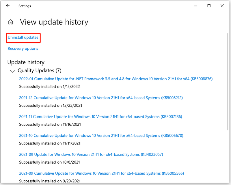Go back using the back arrow
Image resolution: width=231 pixels, height=185 pixels.
click(8, 6)
